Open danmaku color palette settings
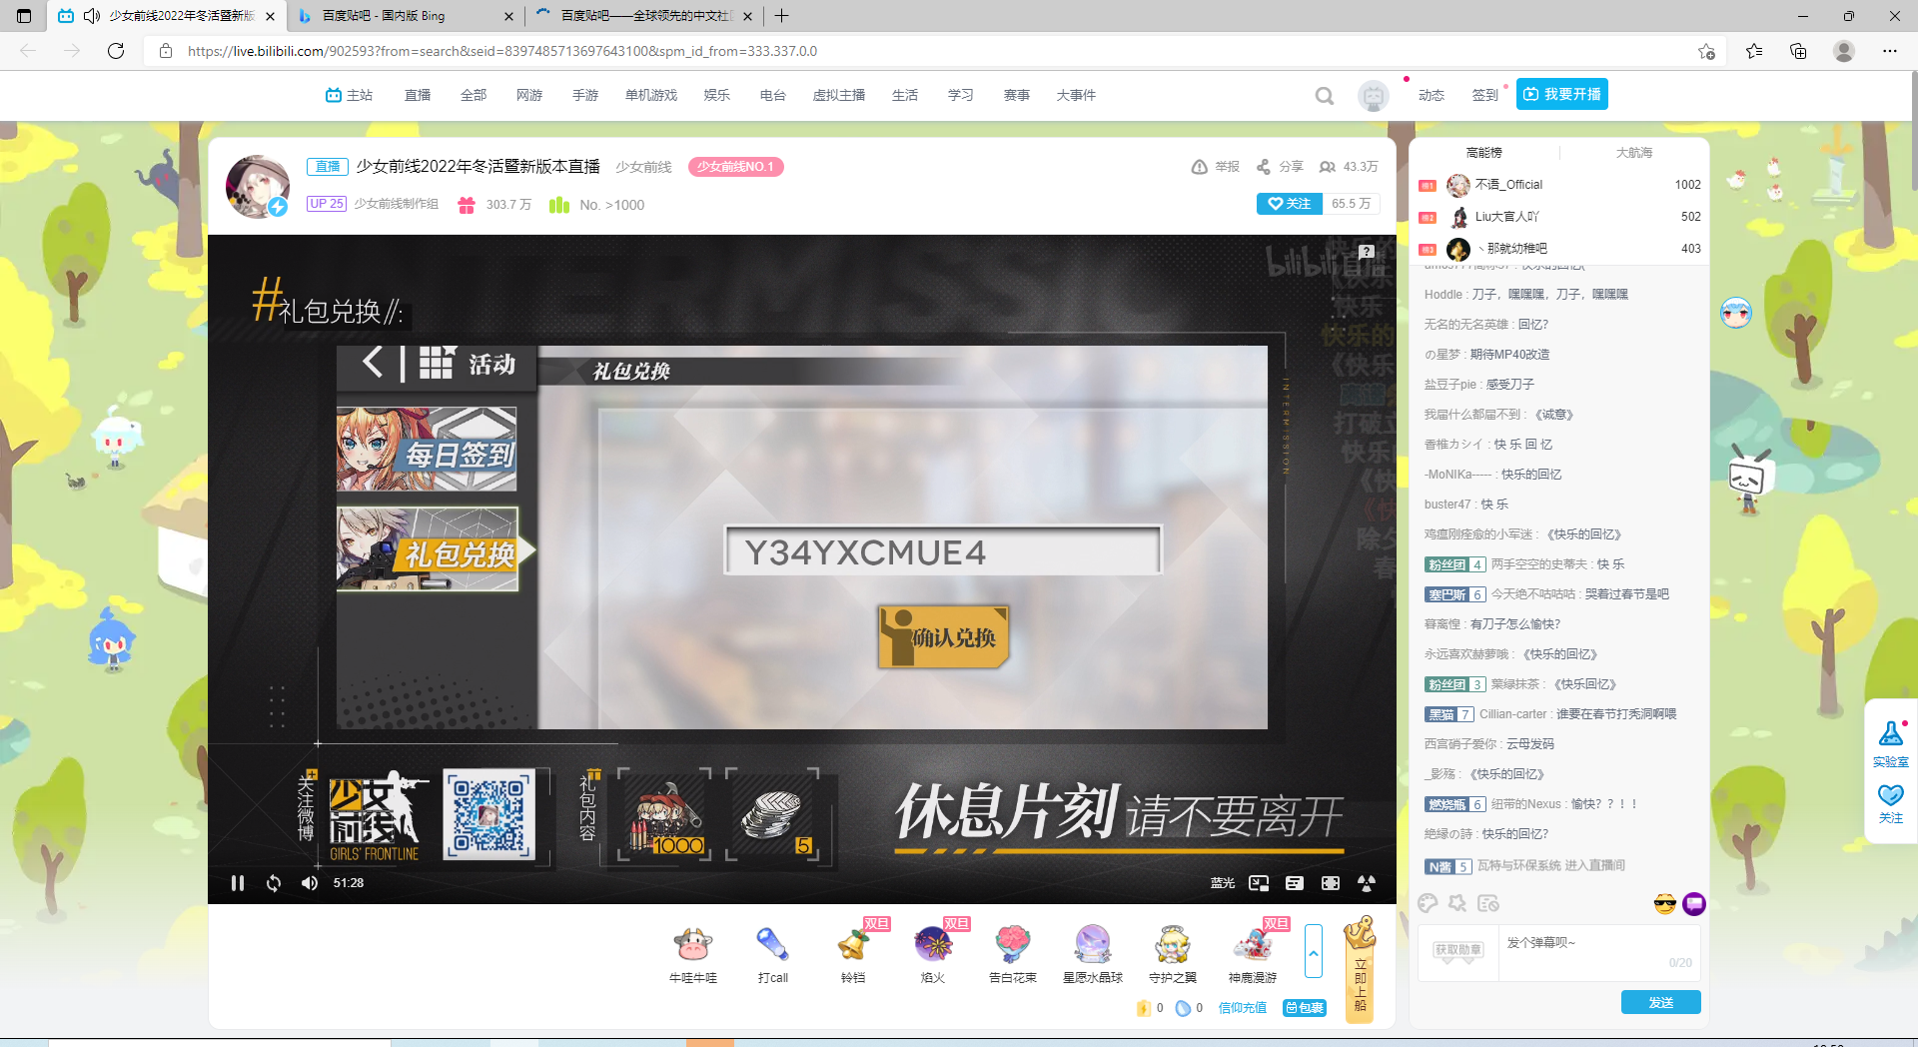The image size is (1918, 1047). coord(1429,903)
